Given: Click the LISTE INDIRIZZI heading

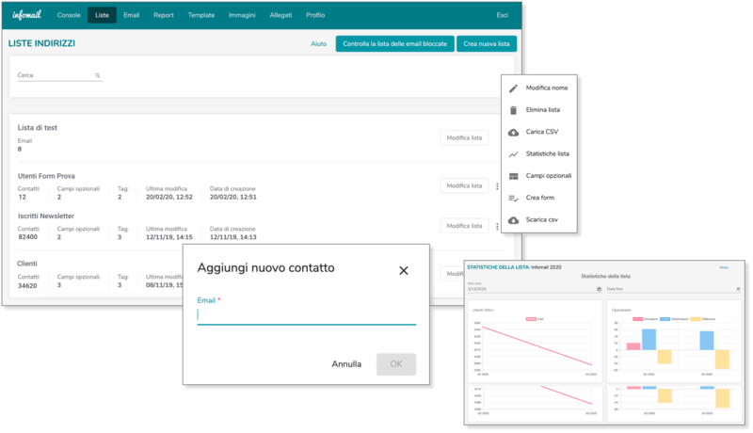Looking at the screenshot, I should pos(41,43).
